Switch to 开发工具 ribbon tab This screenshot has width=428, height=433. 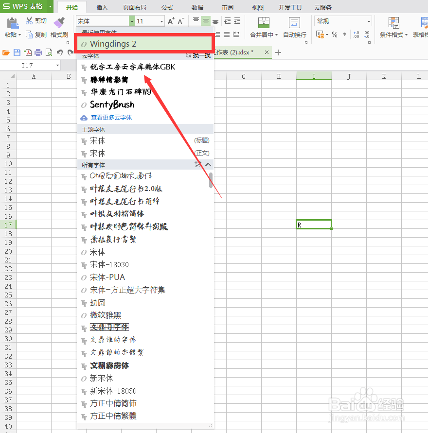[290, 7]
